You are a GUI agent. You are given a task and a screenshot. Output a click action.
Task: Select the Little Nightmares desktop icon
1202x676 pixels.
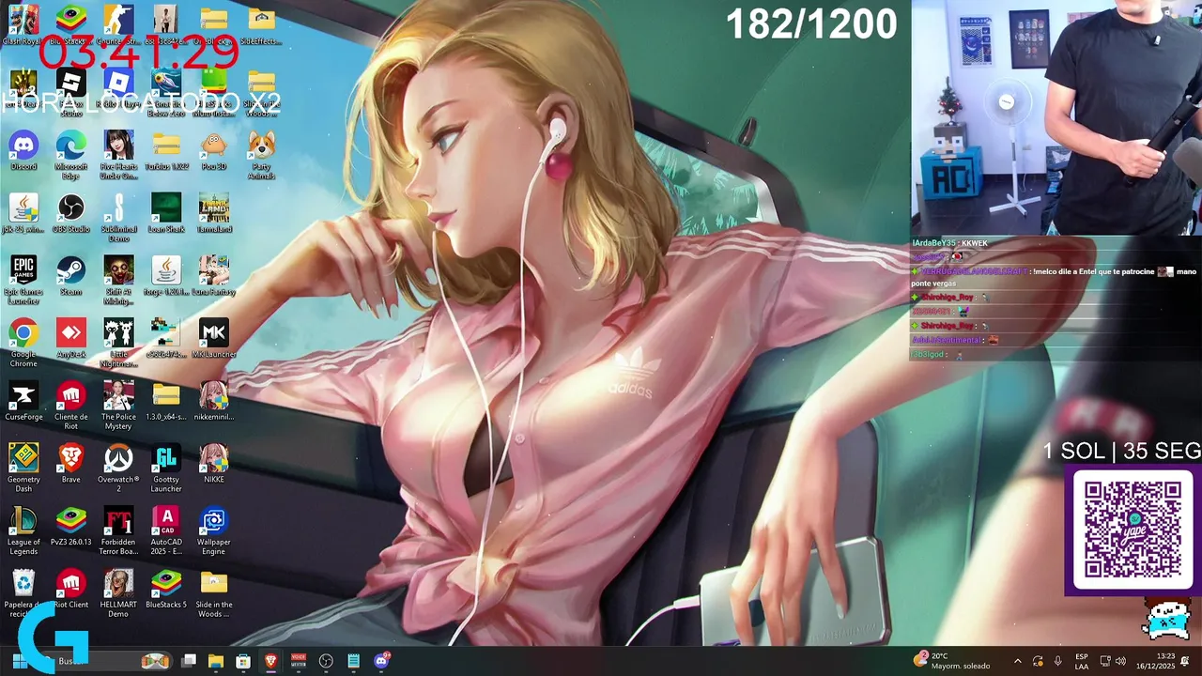coord(118,343)
